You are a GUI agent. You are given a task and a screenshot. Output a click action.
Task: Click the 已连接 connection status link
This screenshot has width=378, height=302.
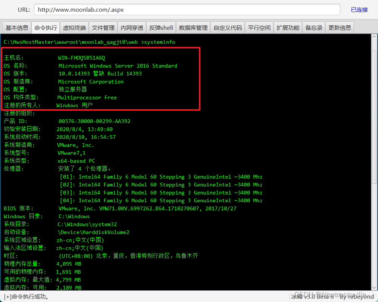coord(359,10)
